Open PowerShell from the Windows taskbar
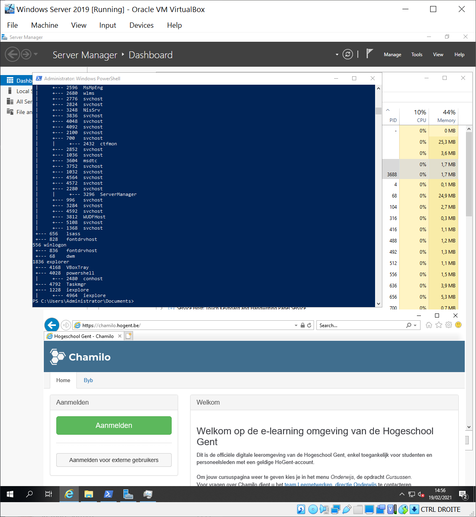Viewport: 476px width, 517px height. (109, 494)
